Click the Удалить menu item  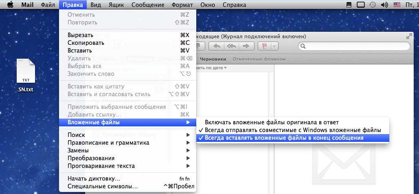click(128, 58)
